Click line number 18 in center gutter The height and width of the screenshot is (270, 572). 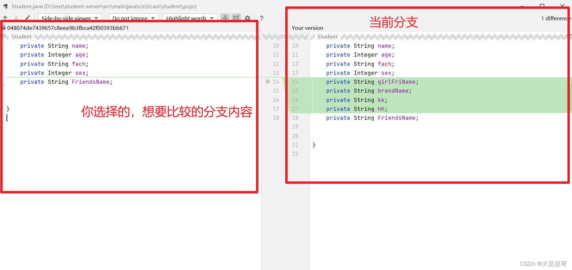coord(276,118)
